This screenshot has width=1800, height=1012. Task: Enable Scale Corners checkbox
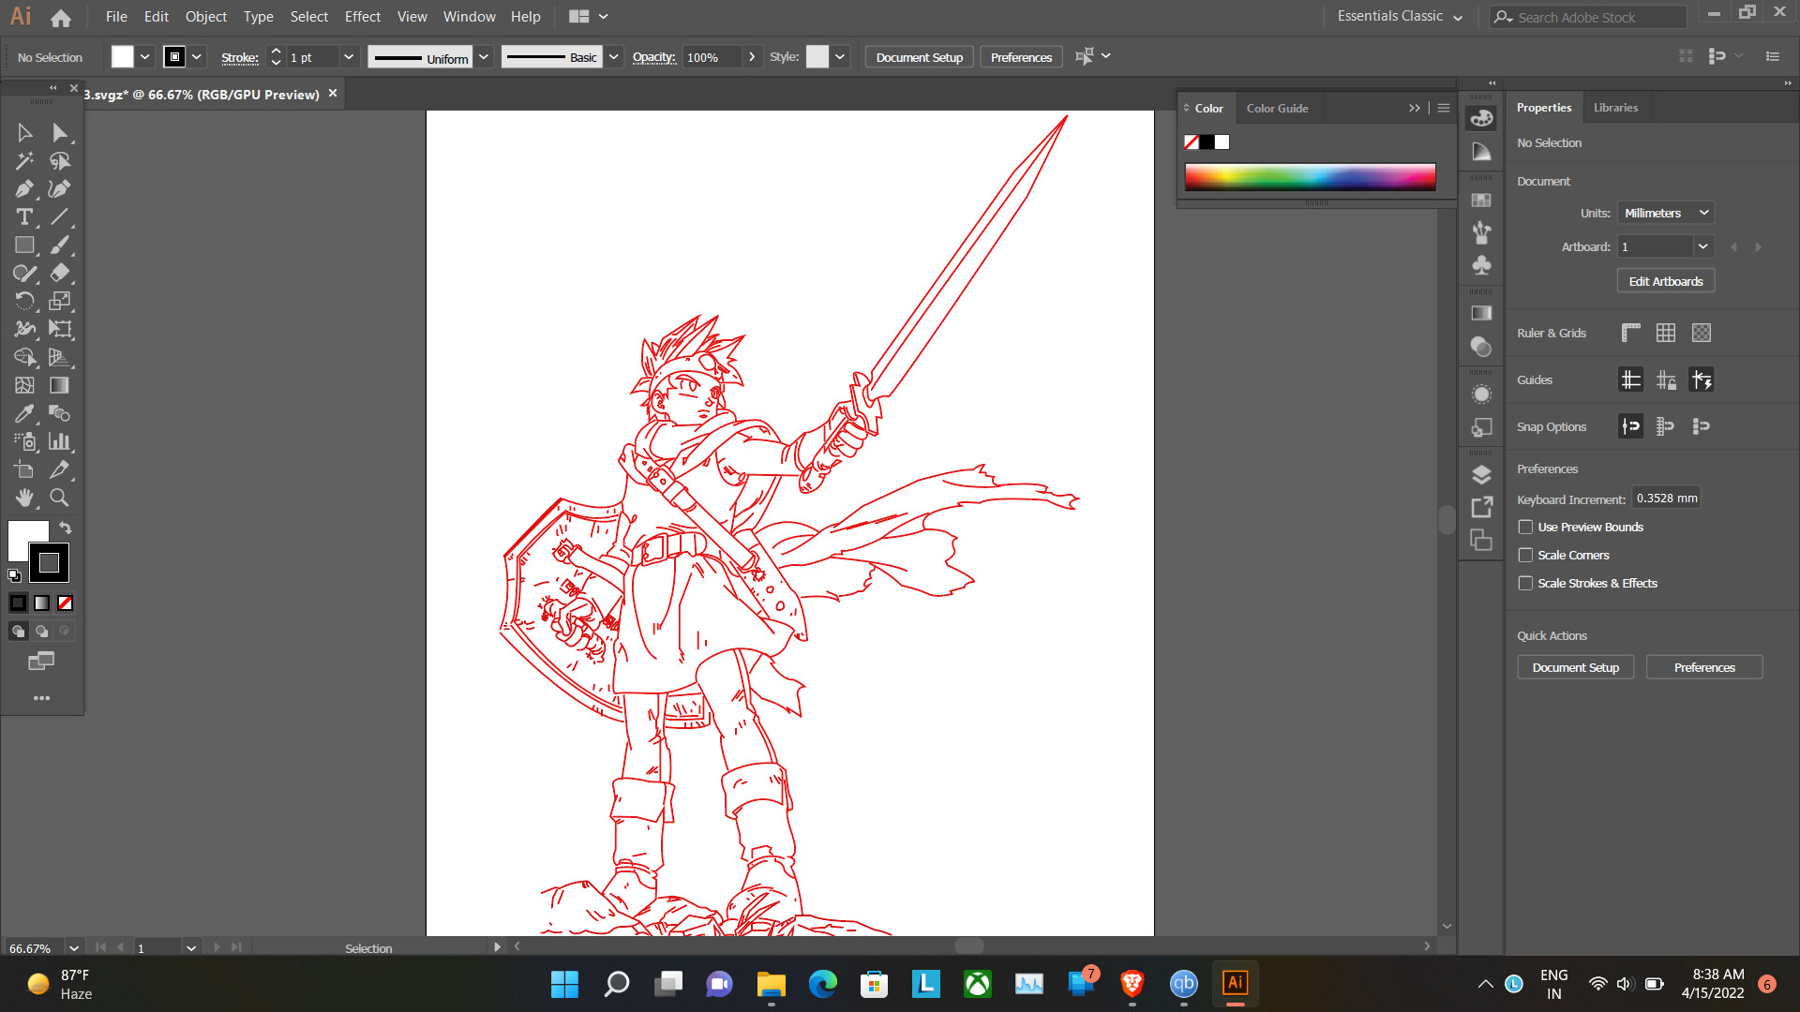[x=1526, y=556]
